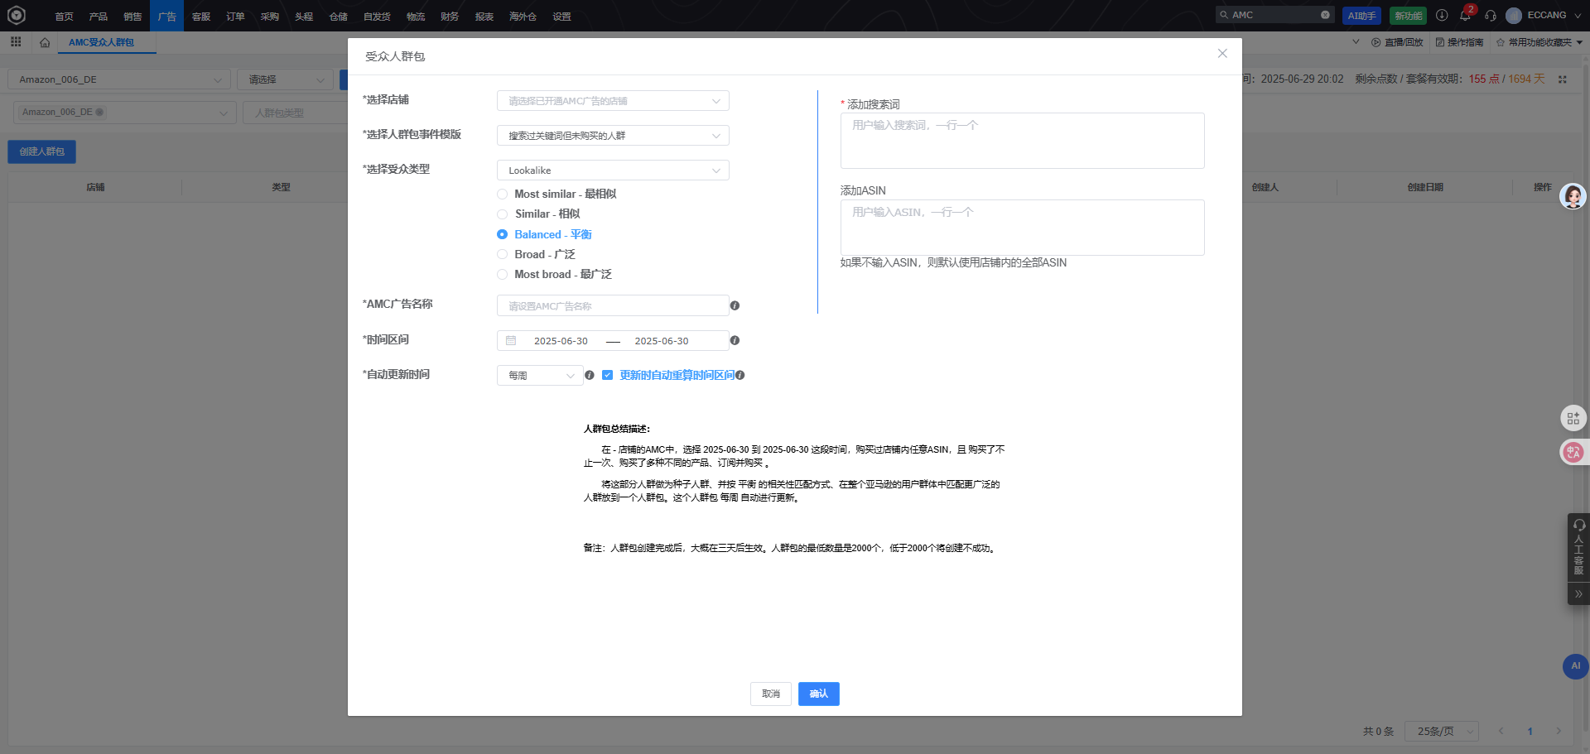Select the Most similar - 最相似 radio button
Screen dimensions: 1590x754
502,194
